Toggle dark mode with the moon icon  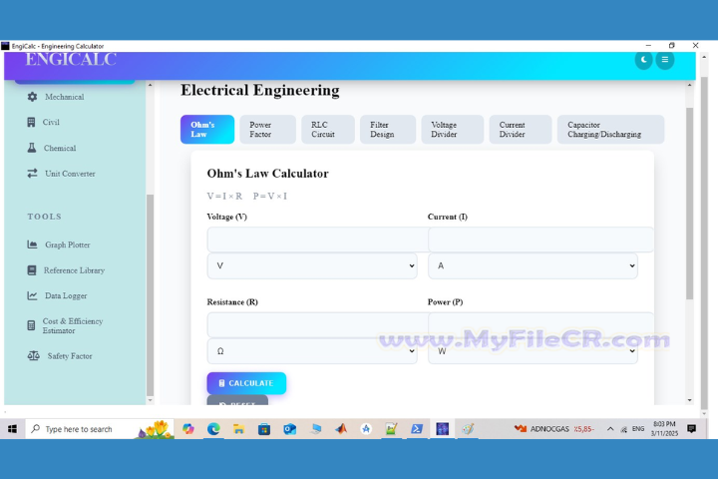click(x=643, y=60)
